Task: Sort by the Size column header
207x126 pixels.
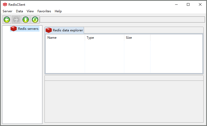Action: [137, 38]
